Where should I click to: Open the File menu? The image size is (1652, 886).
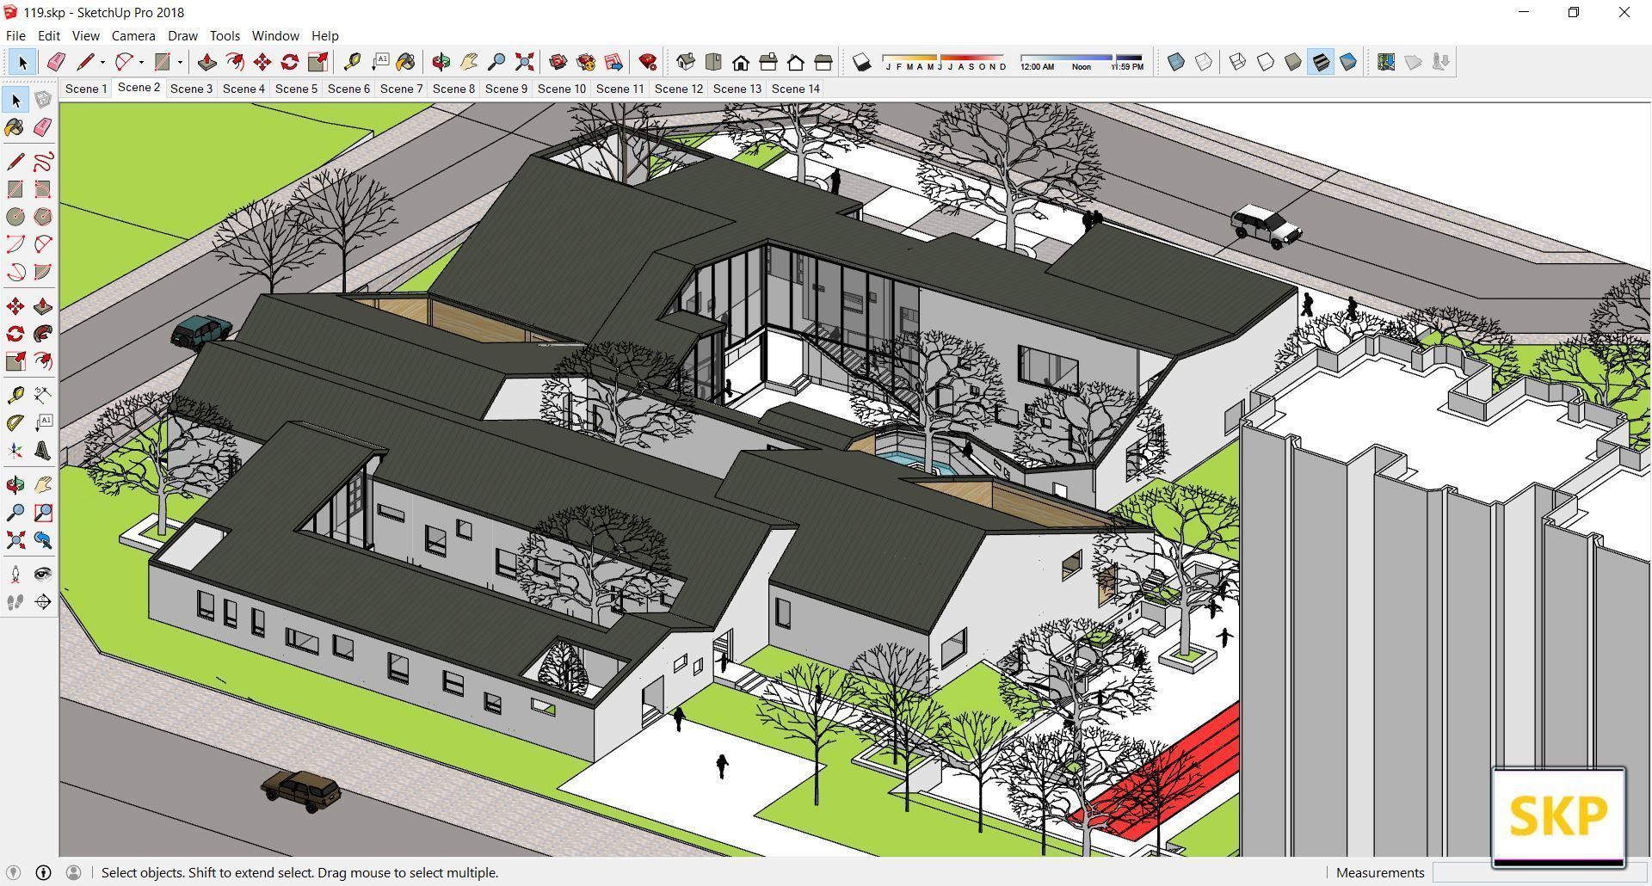pyautogui.click(x=15, y=35)
